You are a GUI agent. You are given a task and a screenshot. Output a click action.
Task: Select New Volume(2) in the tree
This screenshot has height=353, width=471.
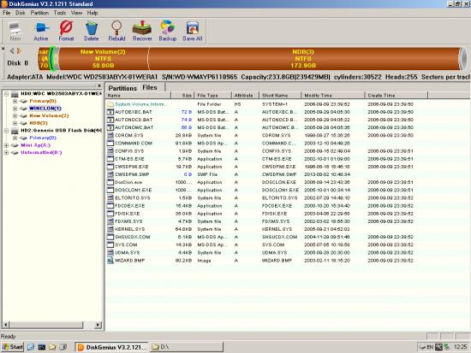49,115
